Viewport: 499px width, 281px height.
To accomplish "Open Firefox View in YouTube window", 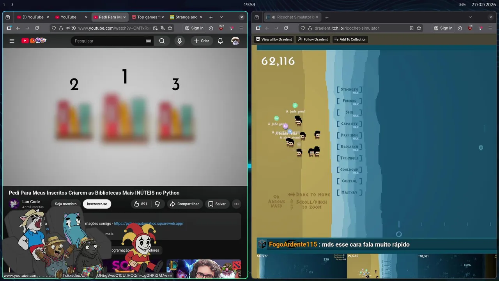I will point(8,17).
